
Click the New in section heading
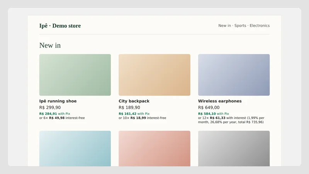50,45
